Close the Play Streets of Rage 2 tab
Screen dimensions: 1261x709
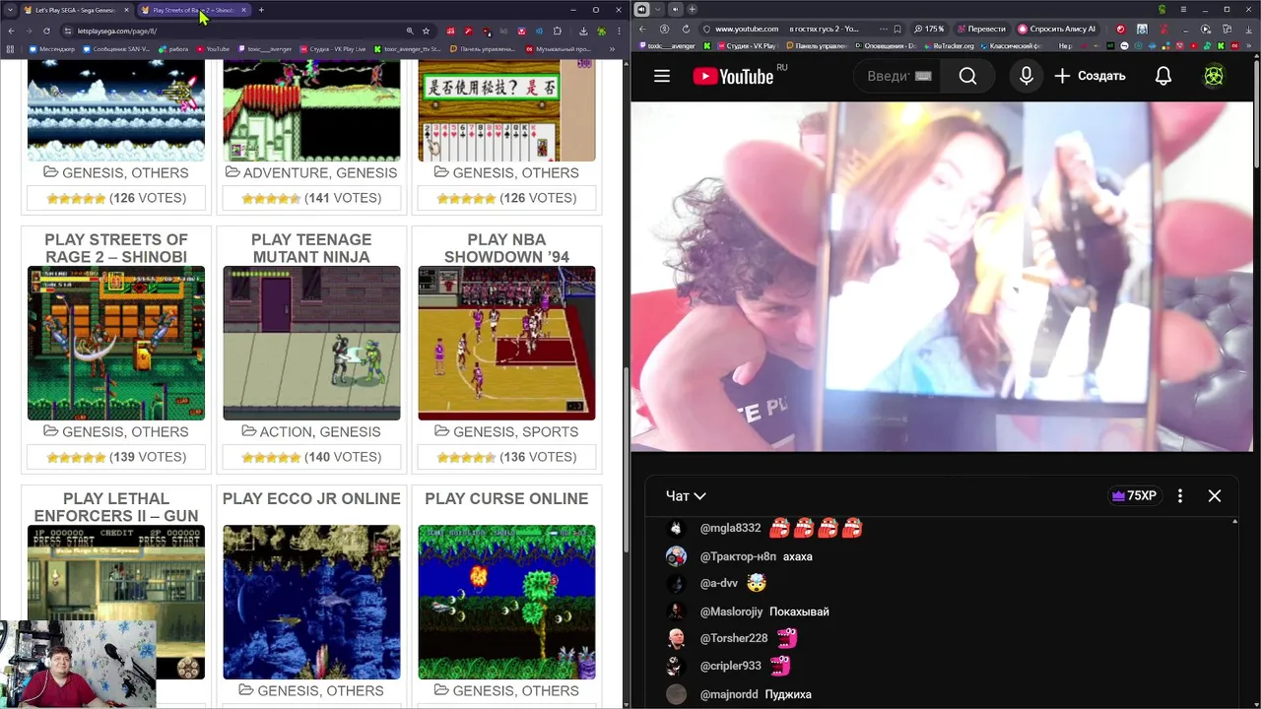pos(243,10)
